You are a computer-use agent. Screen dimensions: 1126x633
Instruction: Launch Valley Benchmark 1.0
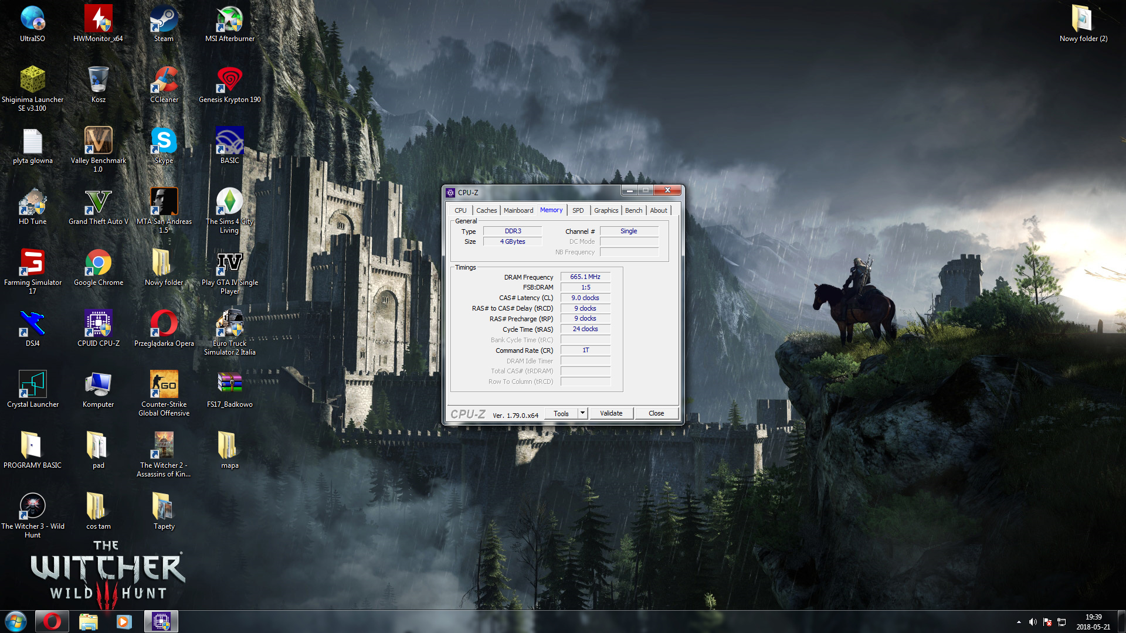[98, 150]
